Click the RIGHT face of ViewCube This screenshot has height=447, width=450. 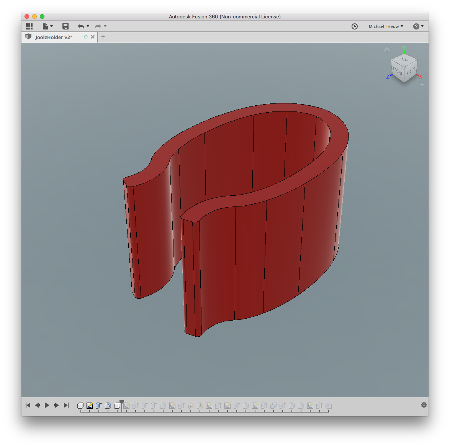point(411,72)
